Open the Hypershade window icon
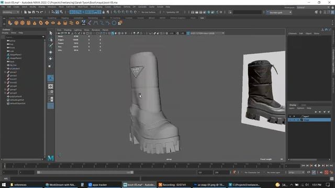This screenshot has width=335, height=188. coord(209,12)
